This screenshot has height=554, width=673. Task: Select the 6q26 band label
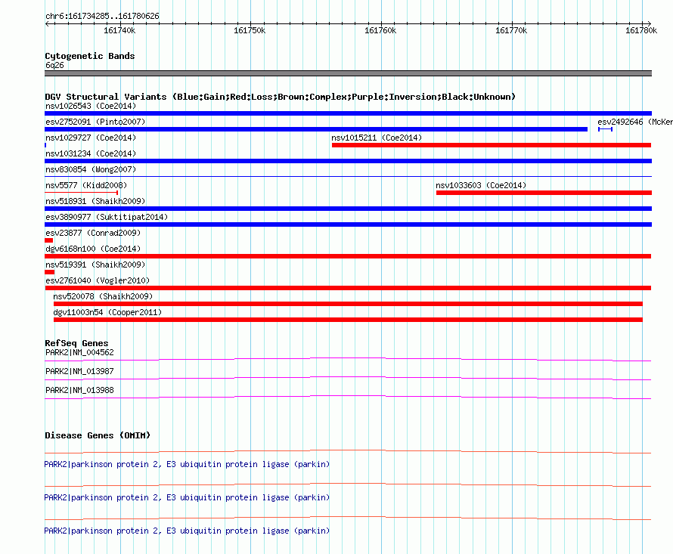[54, 65]
